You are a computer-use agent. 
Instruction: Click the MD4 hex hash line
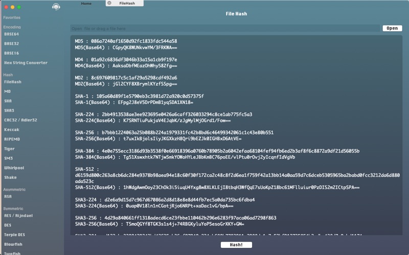click(126, 60)
